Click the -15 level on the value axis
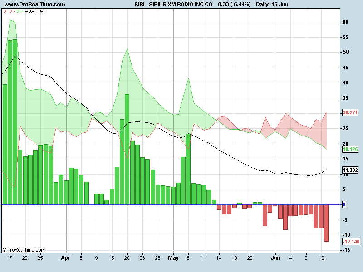Viewport: 363px width, 272px height. coord(346,250)
